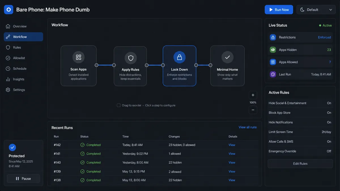Click the completed check icon for run #138

(x=82, y=180)
